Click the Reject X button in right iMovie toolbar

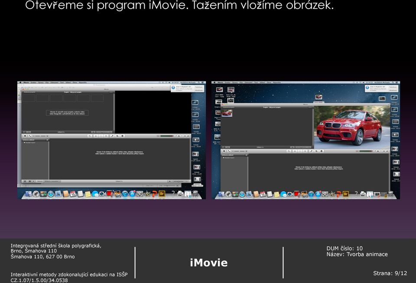pyautogui.click(x=305, y=151)
